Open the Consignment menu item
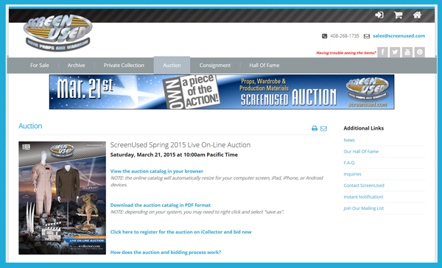 (x=215, y=66)
